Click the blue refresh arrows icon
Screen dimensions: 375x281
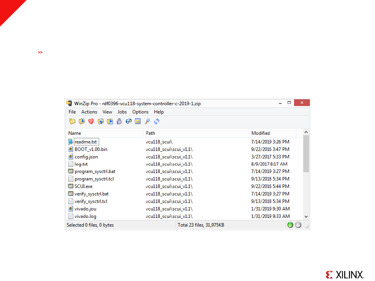157,121
